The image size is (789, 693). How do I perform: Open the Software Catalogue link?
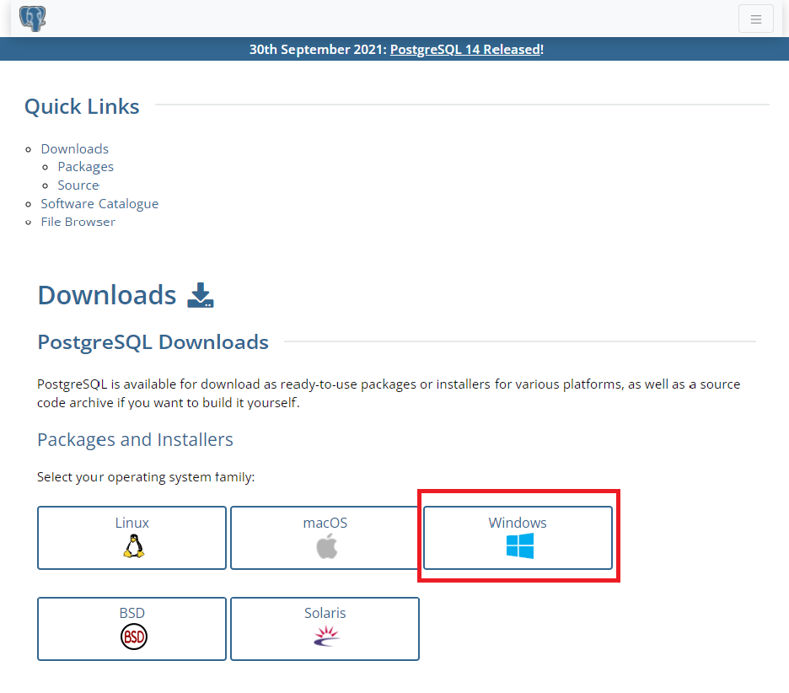pos(99,203)
